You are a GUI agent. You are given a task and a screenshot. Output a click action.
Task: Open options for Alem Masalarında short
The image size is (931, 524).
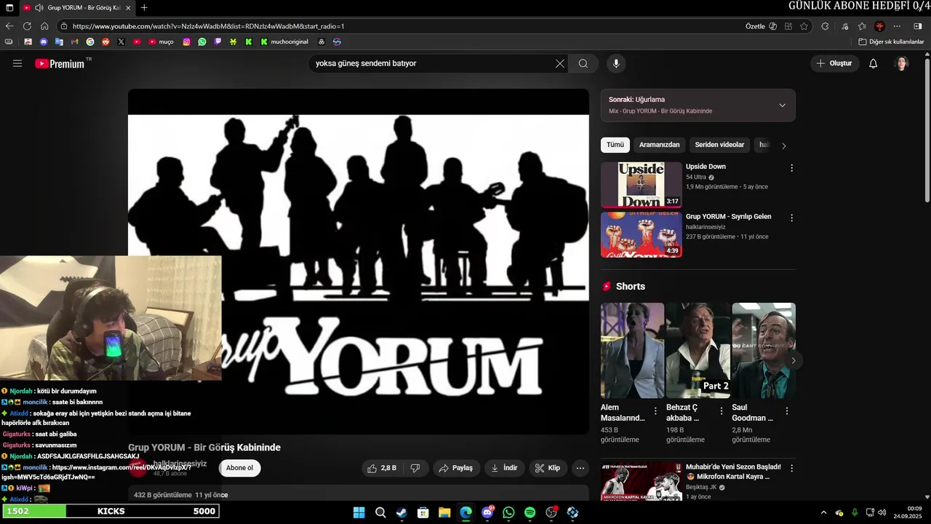point(655,411)
